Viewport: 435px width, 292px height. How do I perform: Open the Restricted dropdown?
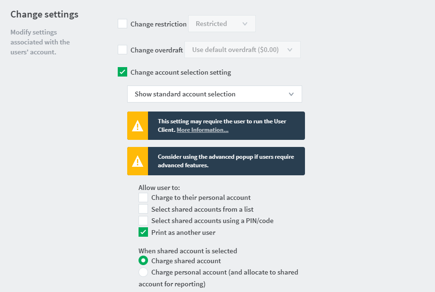222,24
